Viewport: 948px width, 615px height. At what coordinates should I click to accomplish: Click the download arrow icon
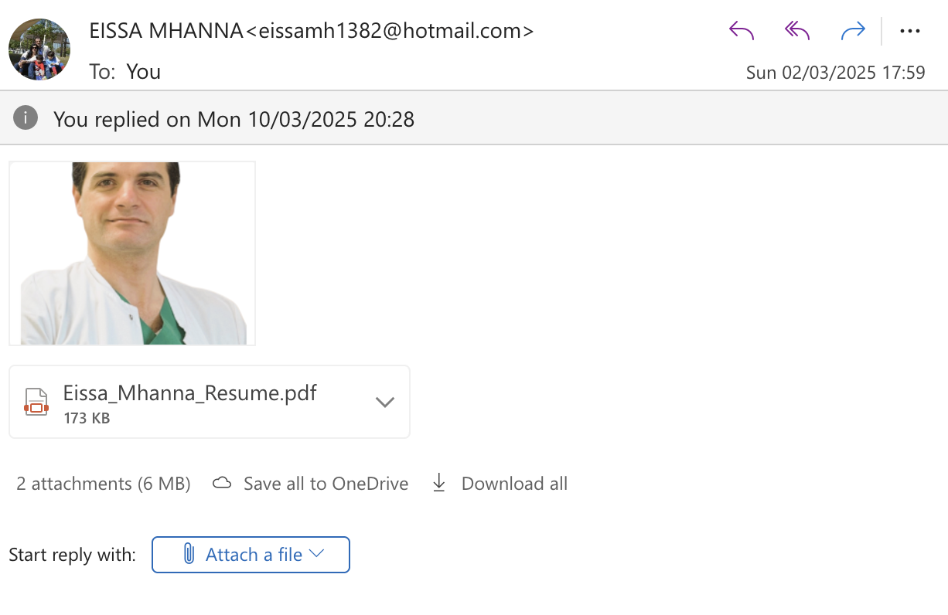[439, 484]
